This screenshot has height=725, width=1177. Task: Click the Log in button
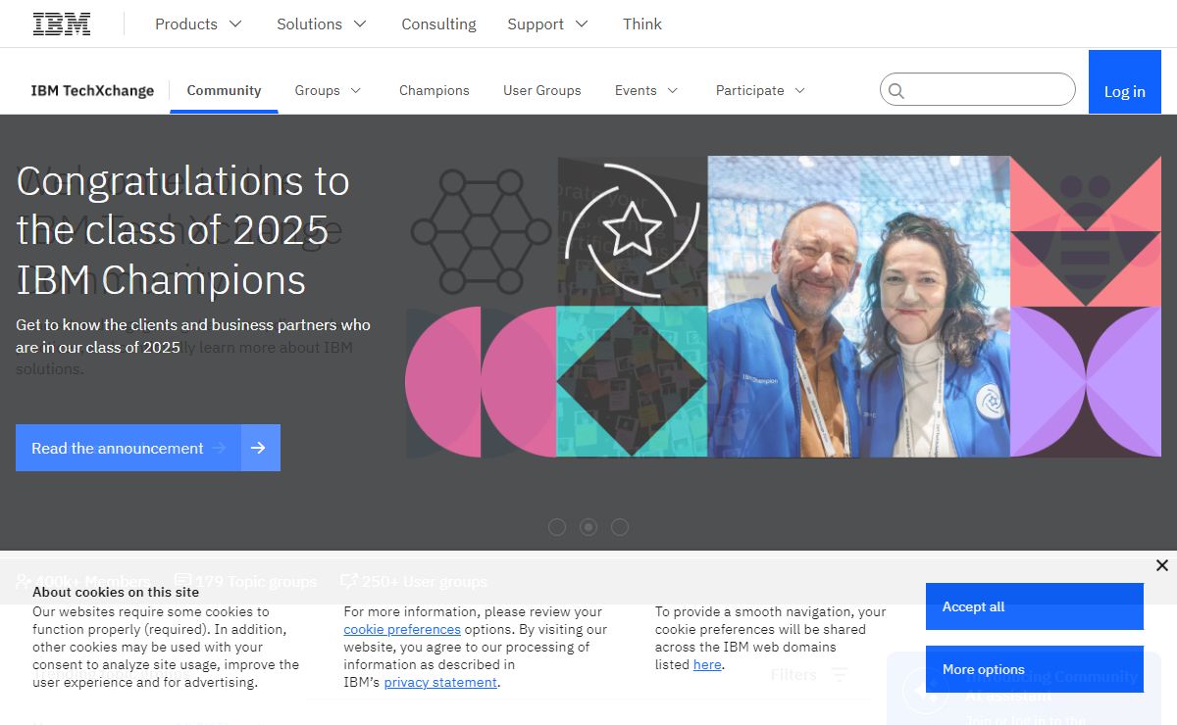(1125, 82)
